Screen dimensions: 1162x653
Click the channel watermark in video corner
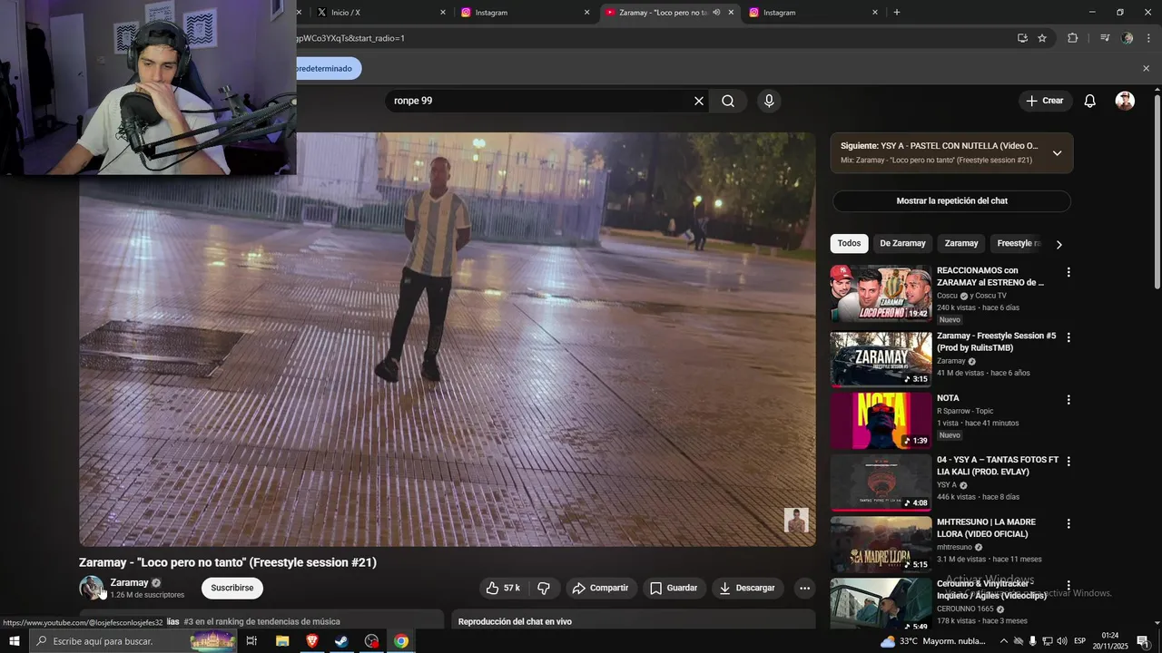click(796, 520)
